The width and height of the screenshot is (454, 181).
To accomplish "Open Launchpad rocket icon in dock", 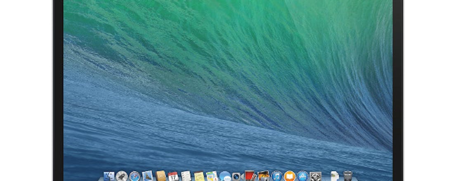I will [122, 176].
